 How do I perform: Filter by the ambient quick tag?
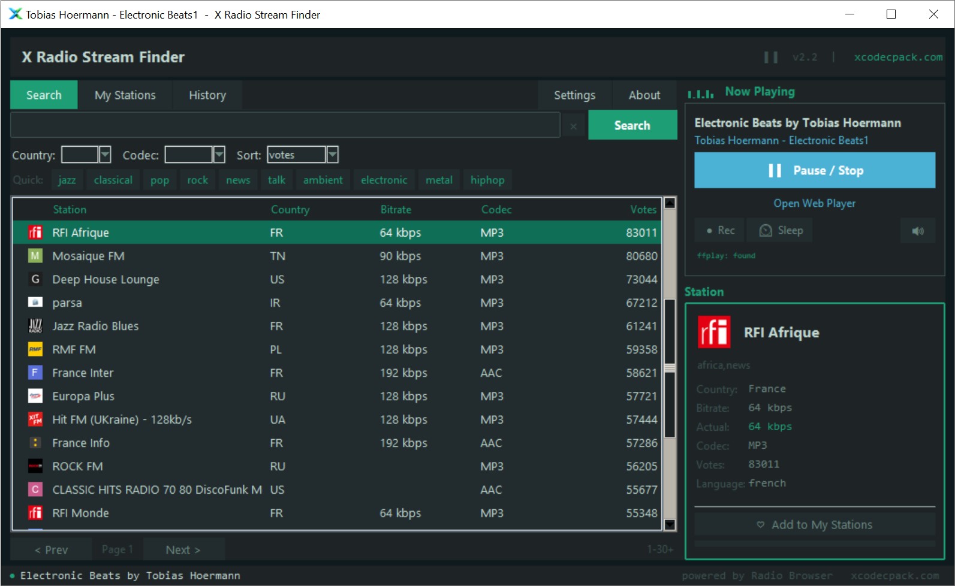[323, 180]
